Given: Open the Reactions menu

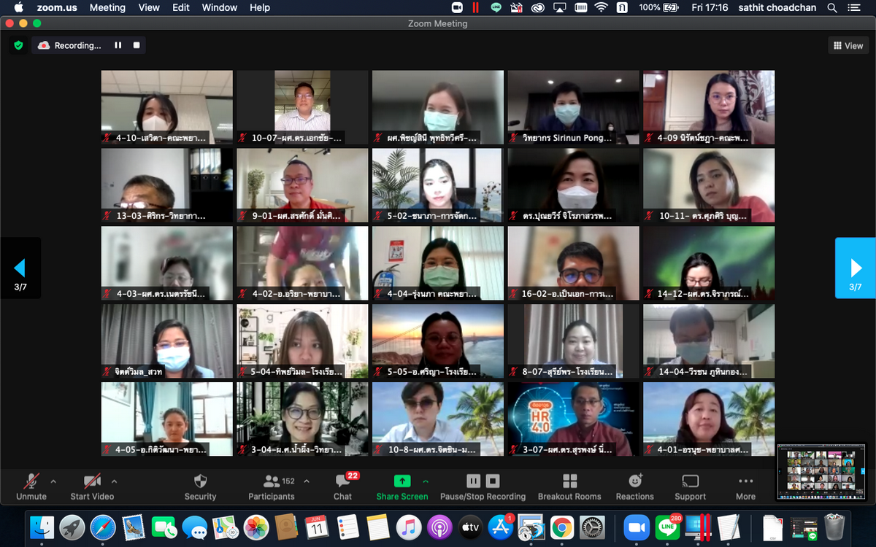Looking at the screenshot, I should coord(634,481).
